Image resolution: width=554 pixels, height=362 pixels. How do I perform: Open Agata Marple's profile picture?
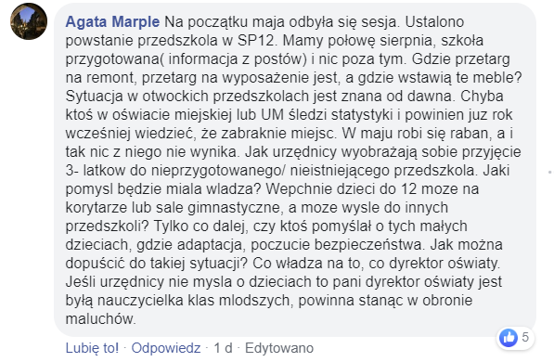tap(29, 21)
